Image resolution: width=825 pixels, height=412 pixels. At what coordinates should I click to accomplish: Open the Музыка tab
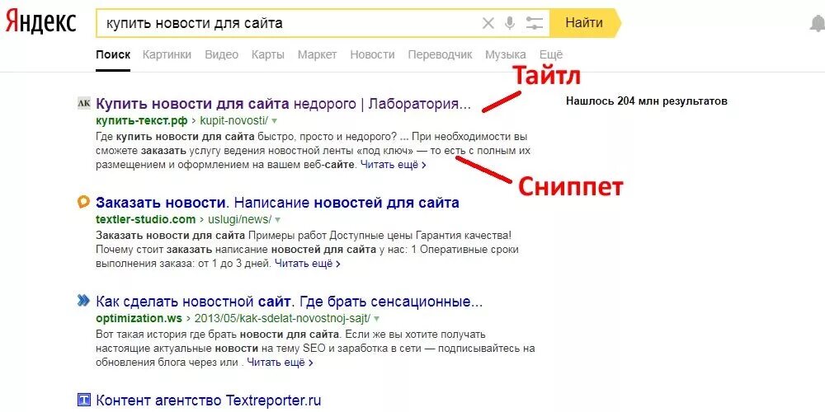[x=506, y=54]
